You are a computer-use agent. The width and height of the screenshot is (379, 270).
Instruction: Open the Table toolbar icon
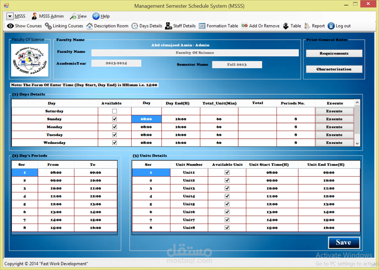coord(286,26)
